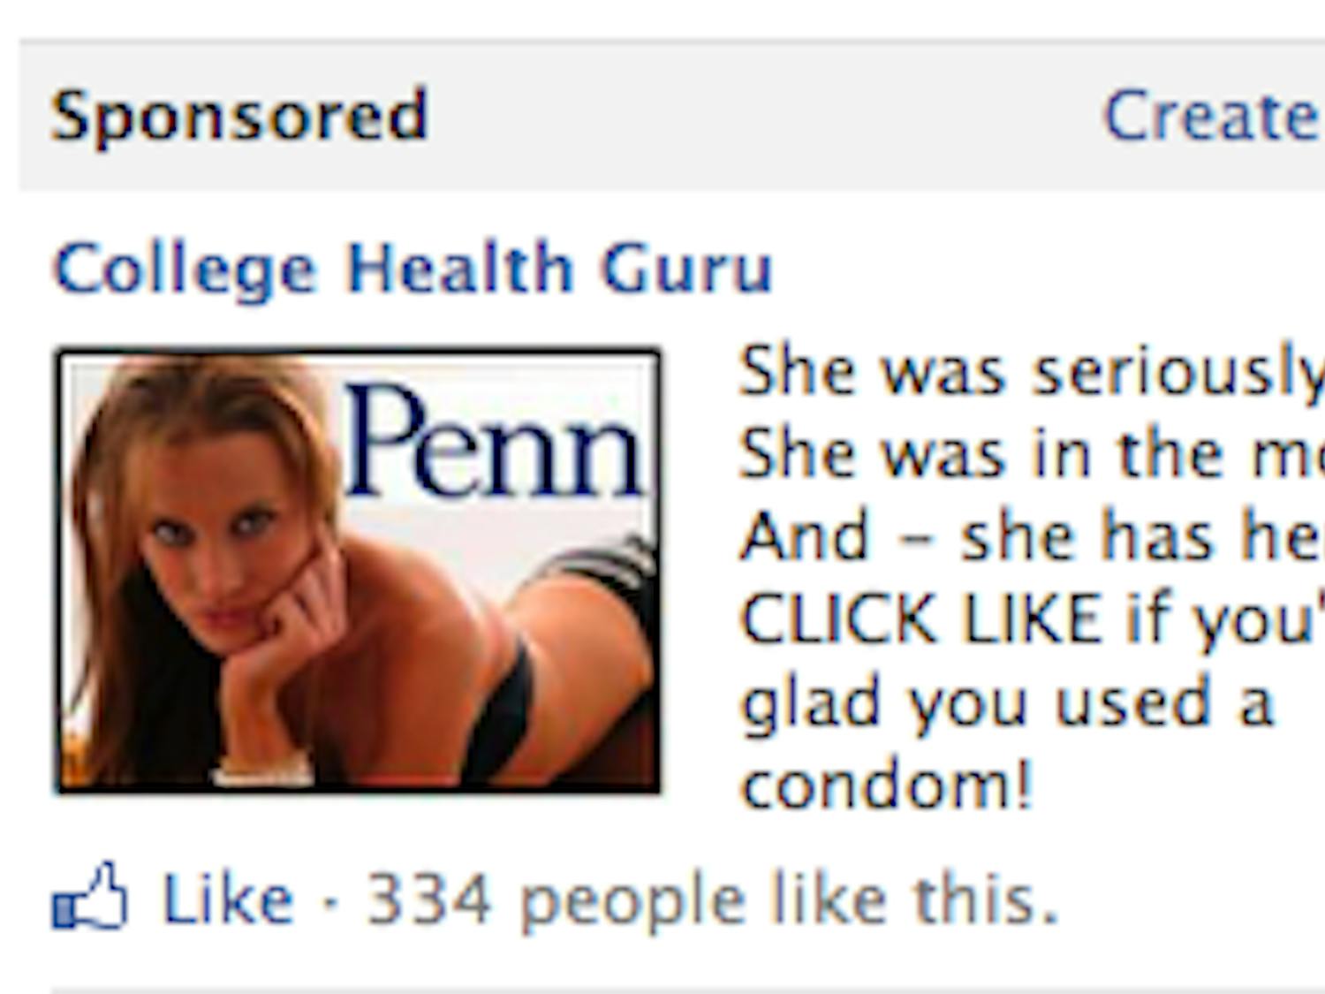The width and height of the screenshot is (1325, 994).
Task: Click the "glad you used a" line
Action: [x=1007, y=702]
